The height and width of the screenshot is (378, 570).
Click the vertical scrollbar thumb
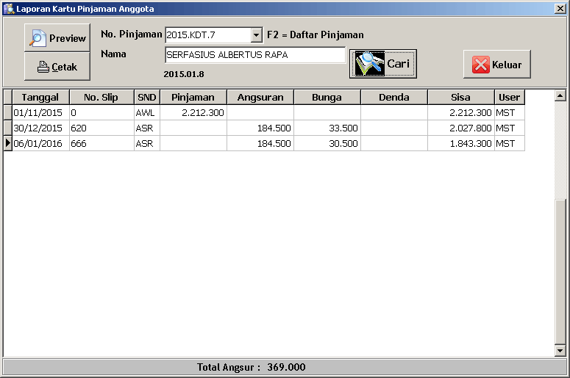pos(560,272)
